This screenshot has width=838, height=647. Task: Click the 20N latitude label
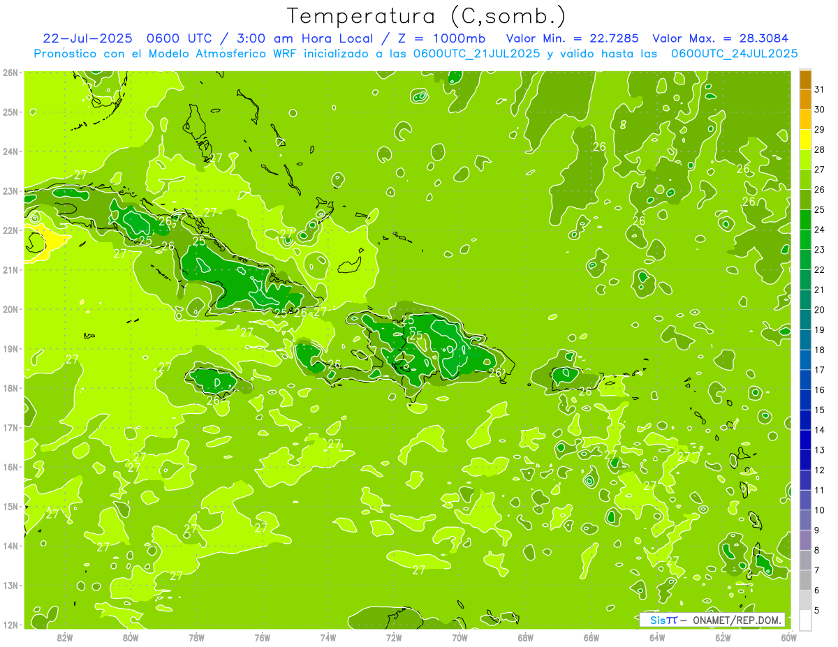click(x=10, y=309)
